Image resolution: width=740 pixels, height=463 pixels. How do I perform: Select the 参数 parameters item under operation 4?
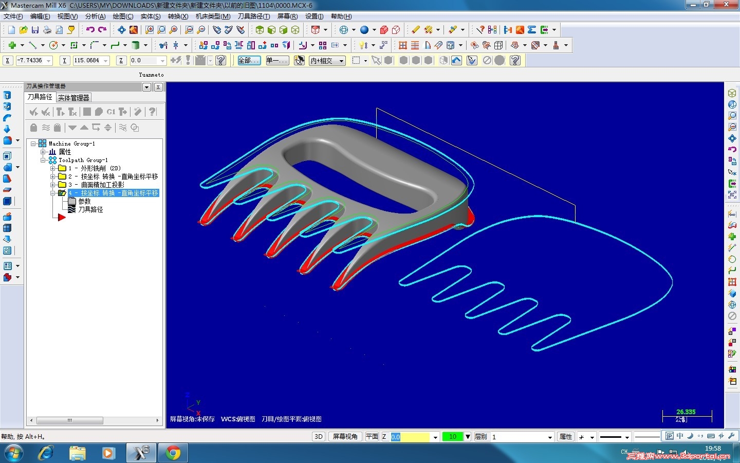click(x=84, y=201)
